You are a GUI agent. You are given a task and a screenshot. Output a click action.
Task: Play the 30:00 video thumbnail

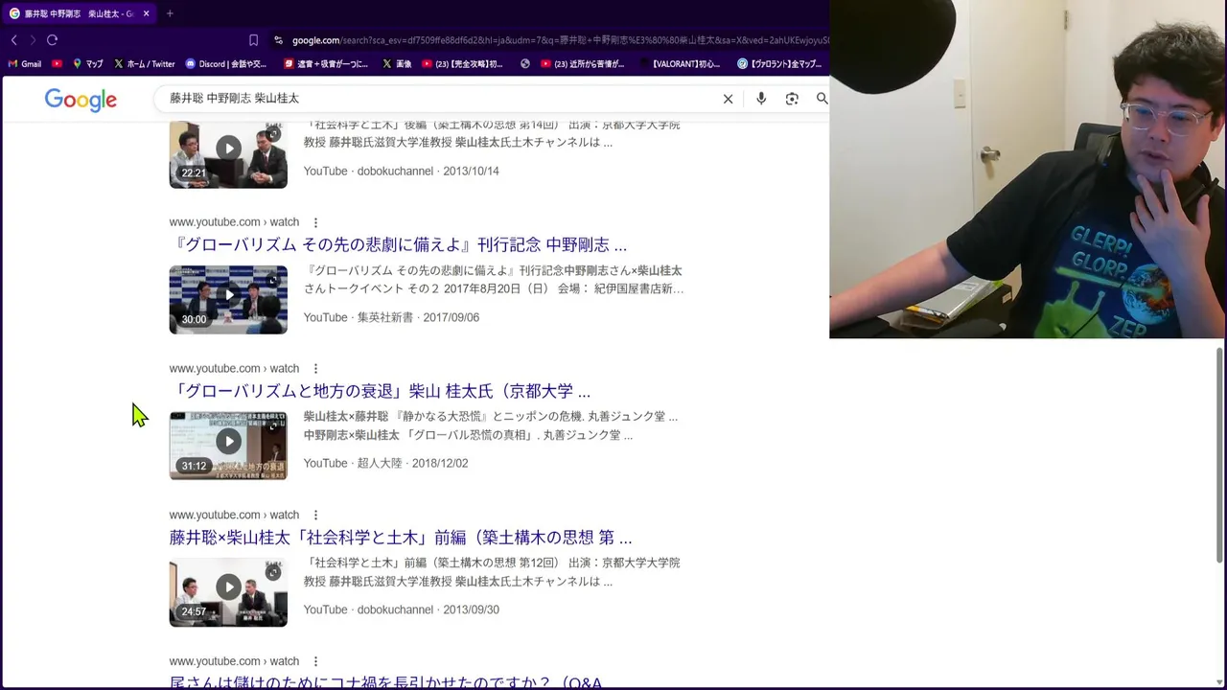[228, 300]
